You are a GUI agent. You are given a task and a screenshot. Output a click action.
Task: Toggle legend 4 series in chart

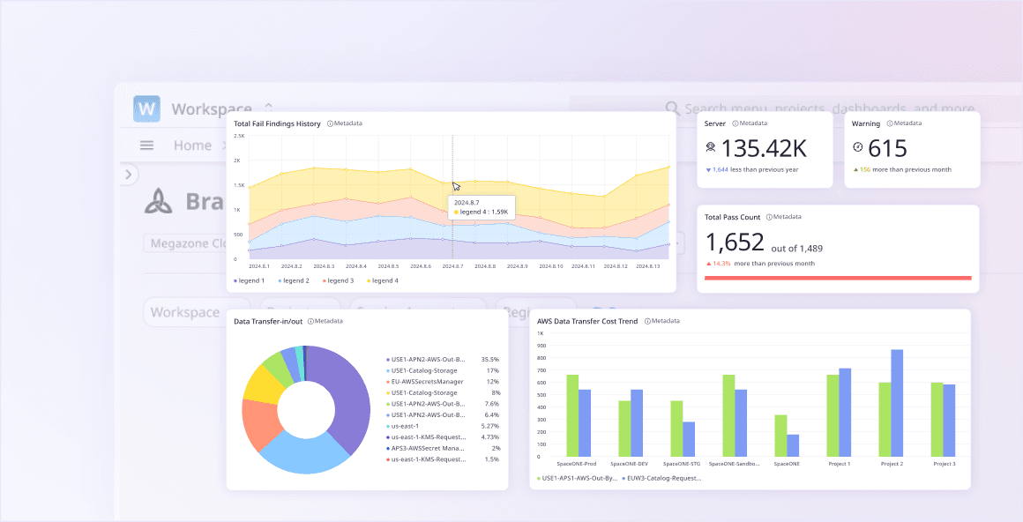383,280
